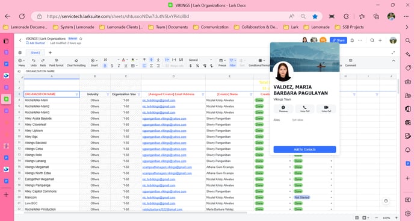Open the Menu dropdown in the toolbar
The image size is (414, 221).
[x=22, y=63]
